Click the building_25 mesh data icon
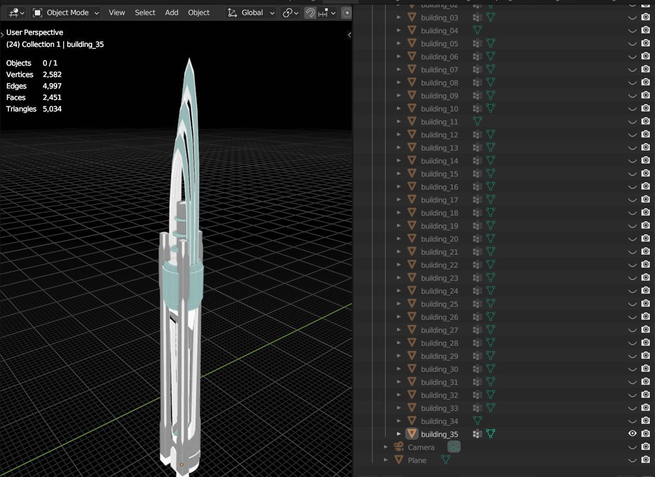 pos(490,304)
